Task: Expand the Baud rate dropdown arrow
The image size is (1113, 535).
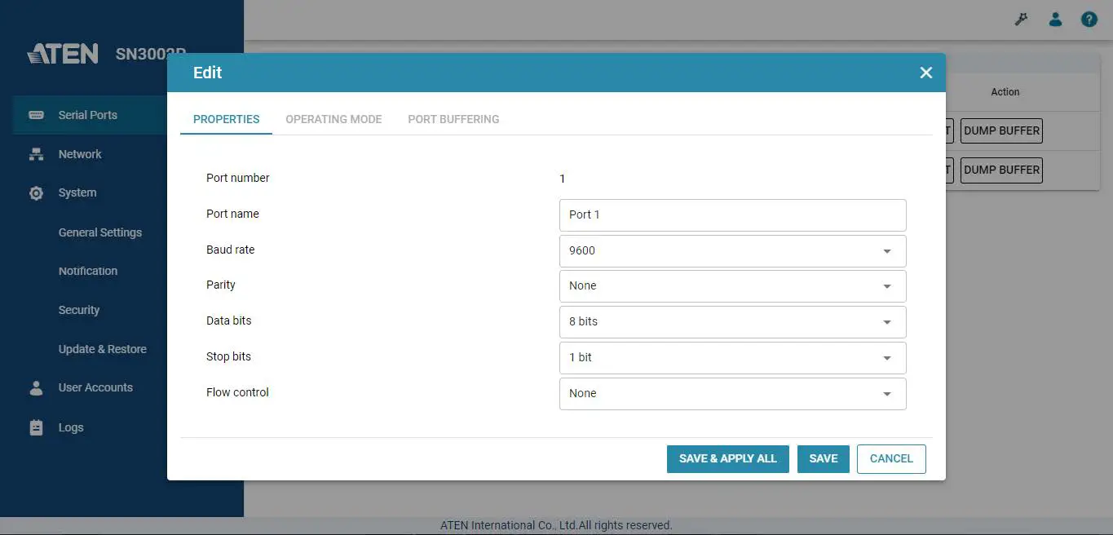Action: (887, 251)
